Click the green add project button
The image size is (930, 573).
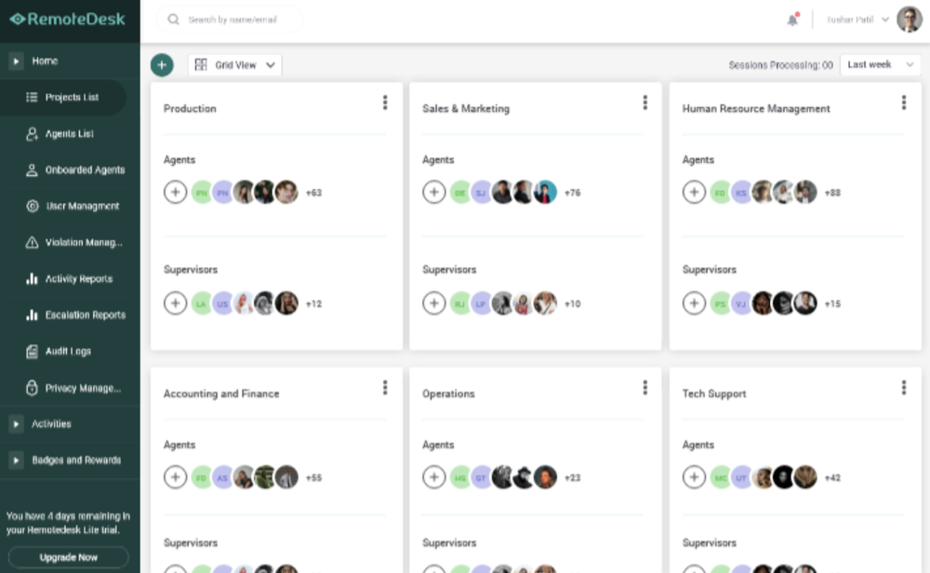pos(162,65)
